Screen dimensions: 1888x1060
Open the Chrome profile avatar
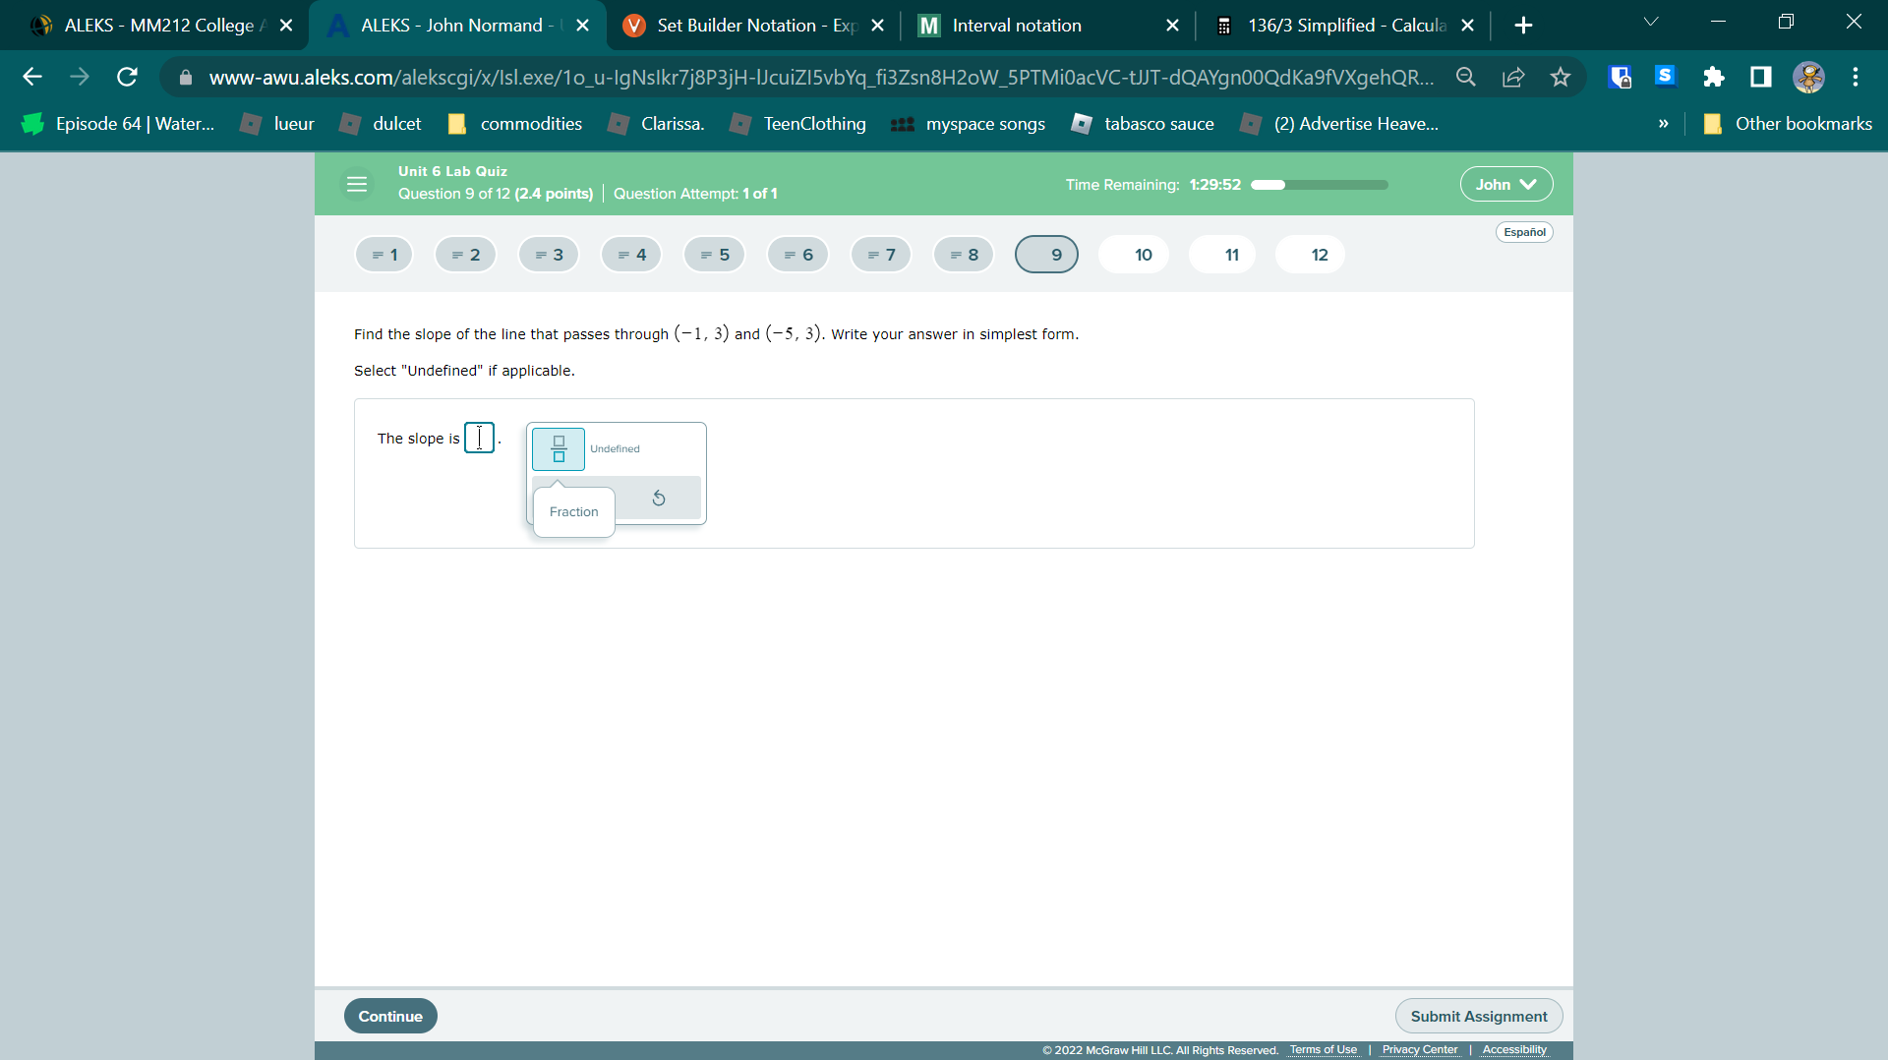pos(1808,77)
